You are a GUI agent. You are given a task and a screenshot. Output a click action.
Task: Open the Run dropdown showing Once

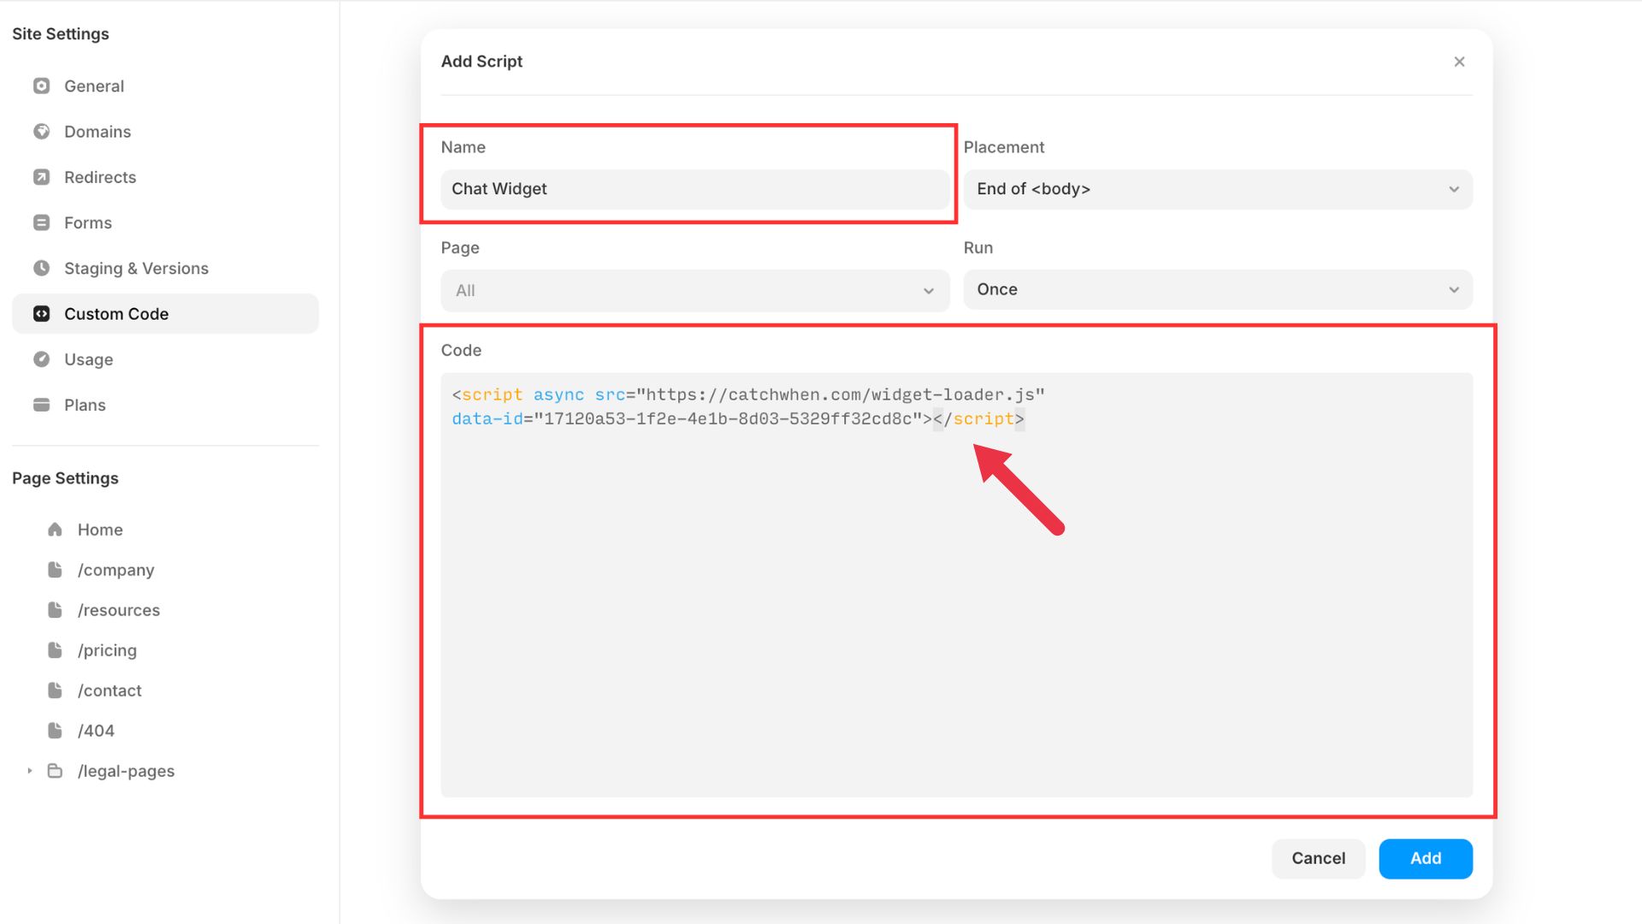click(x=1218, y=290)
